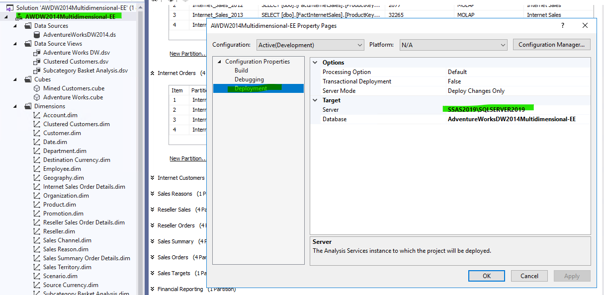Open Sales Territory.dim in Solution Explorer
This screenshot has width=604, height=295.
pos(67,267)
